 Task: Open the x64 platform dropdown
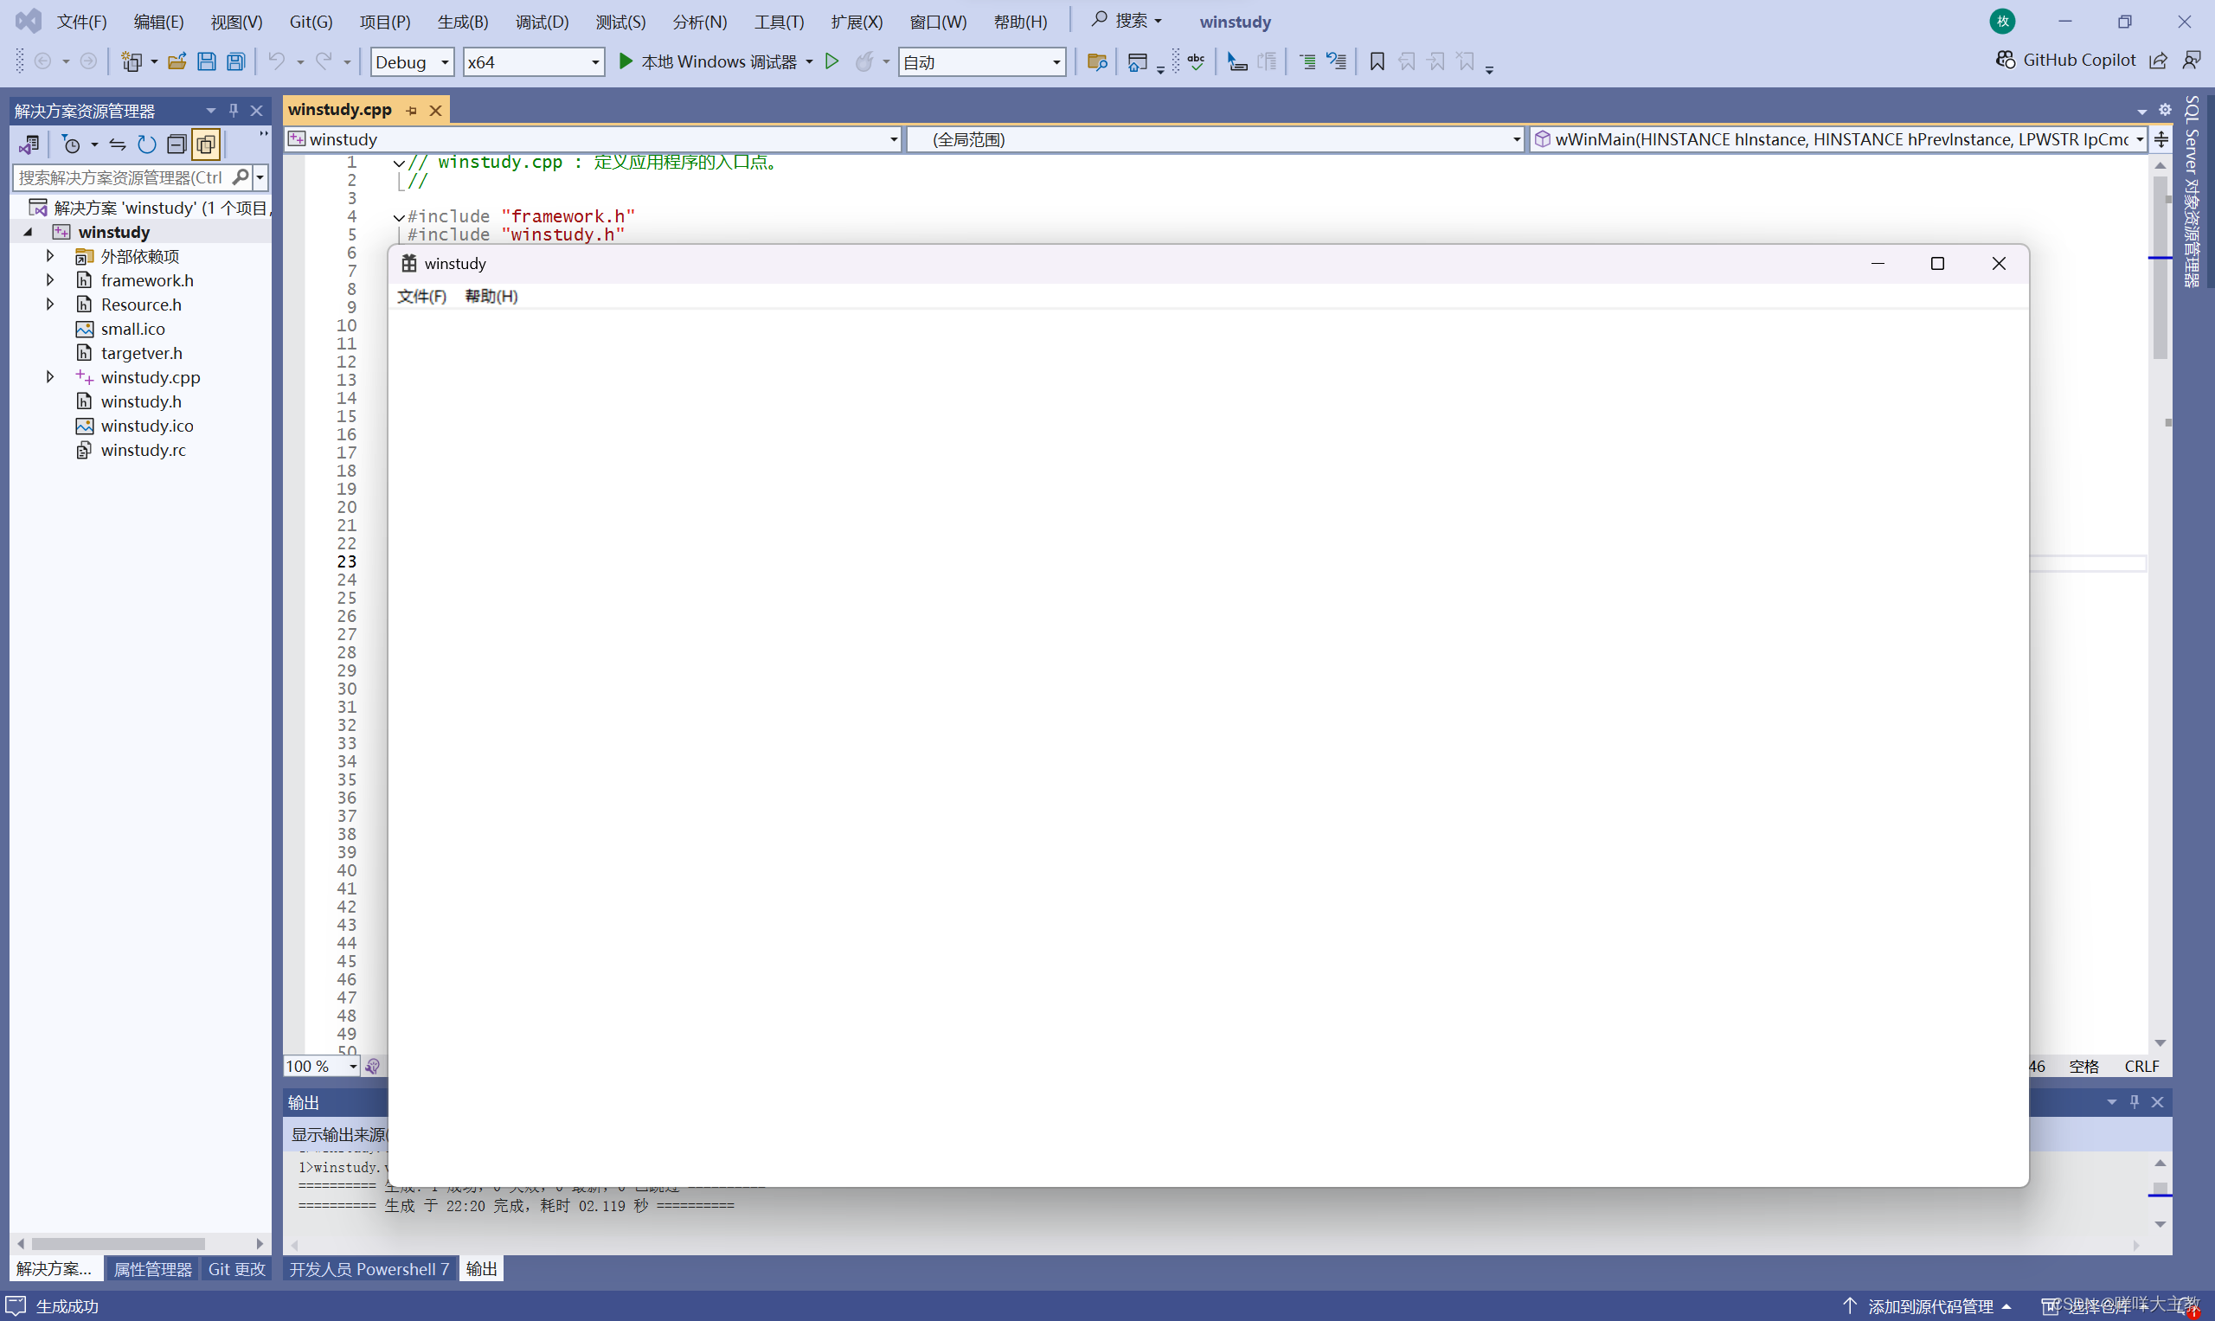click(594, 62)
